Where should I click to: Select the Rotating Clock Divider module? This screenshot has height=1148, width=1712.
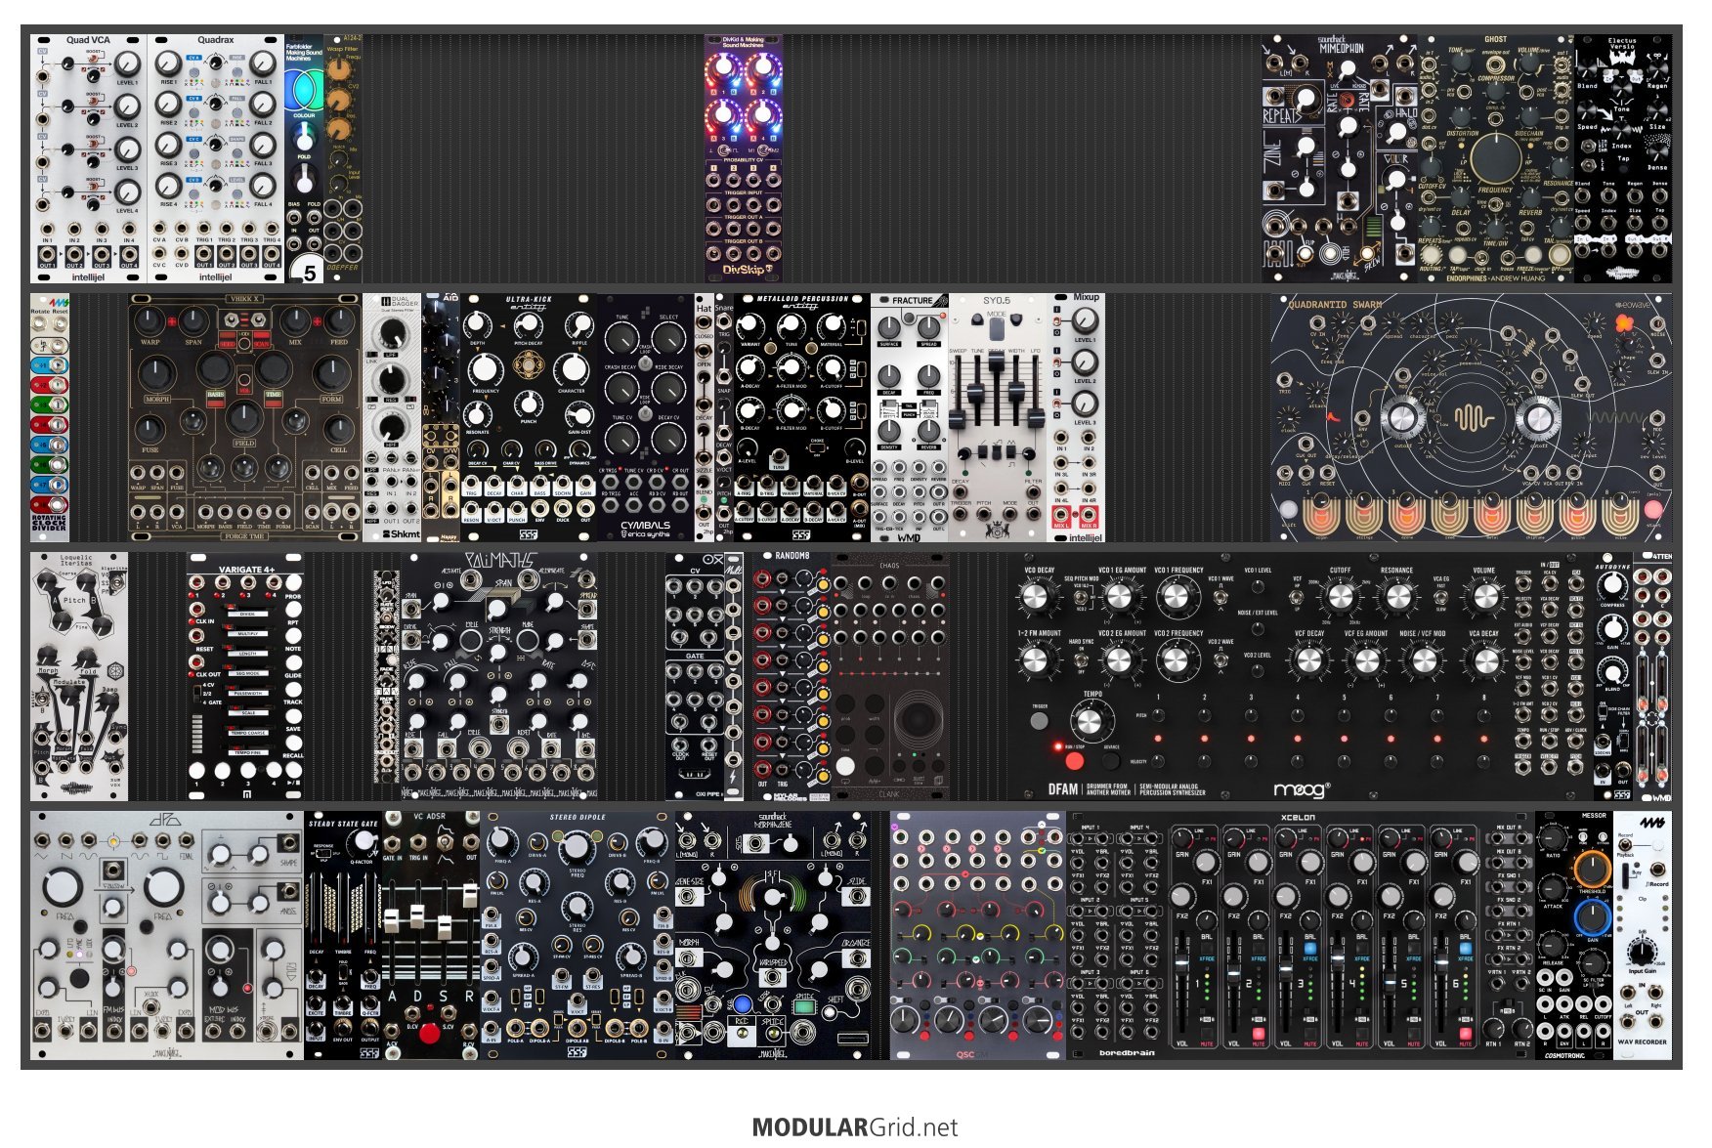pyautogui.click(x=50, y=417)
